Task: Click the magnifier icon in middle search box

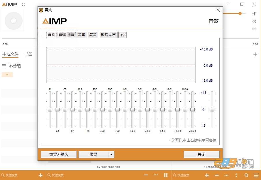Action: 49,175
